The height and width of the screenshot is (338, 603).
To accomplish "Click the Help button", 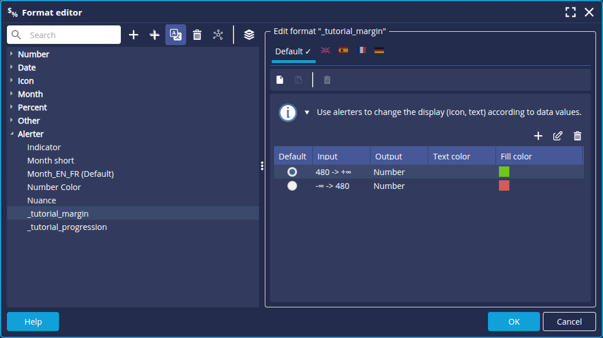I will (x=33, y=322).
